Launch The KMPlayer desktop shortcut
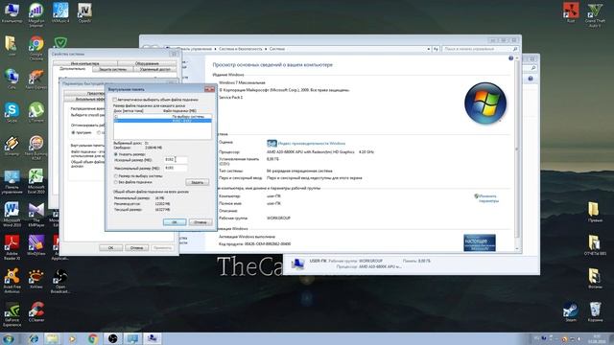The width and height of the screenshot is (614, 345). point(36,215)
